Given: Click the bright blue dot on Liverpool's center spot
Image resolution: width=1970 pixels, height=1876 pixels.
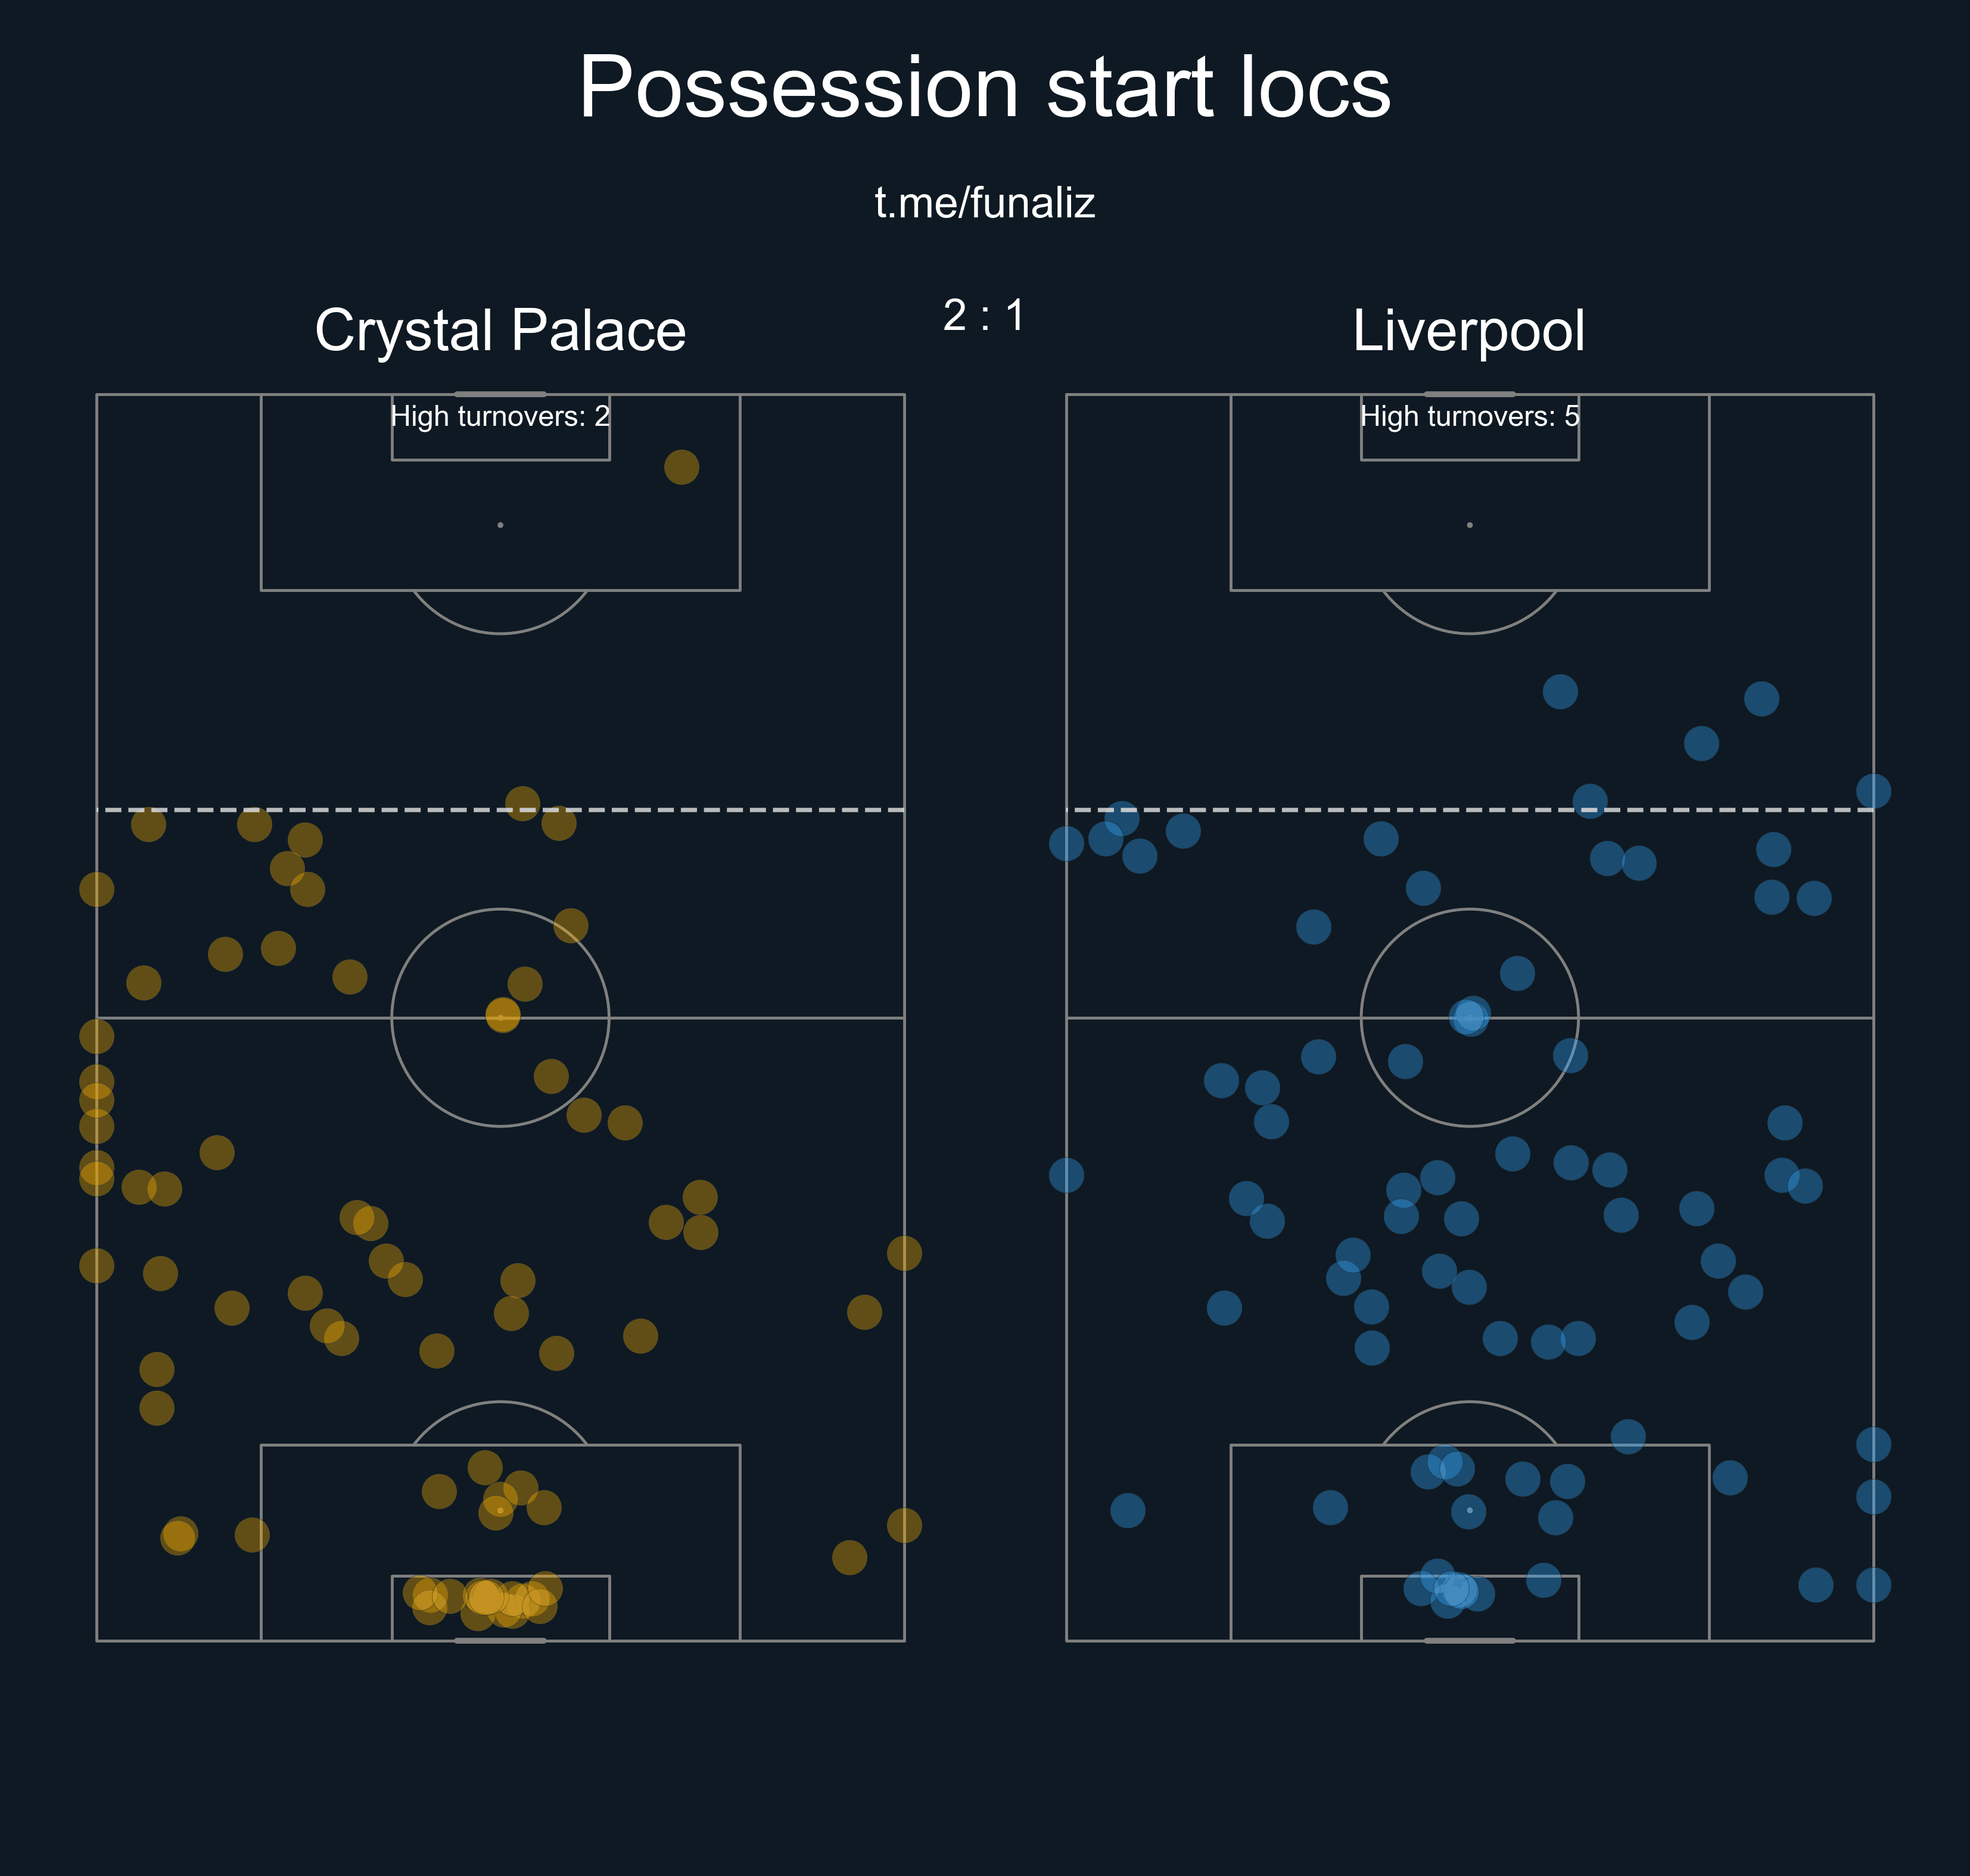Looking at the screenshot, I should (1469, 1016).
